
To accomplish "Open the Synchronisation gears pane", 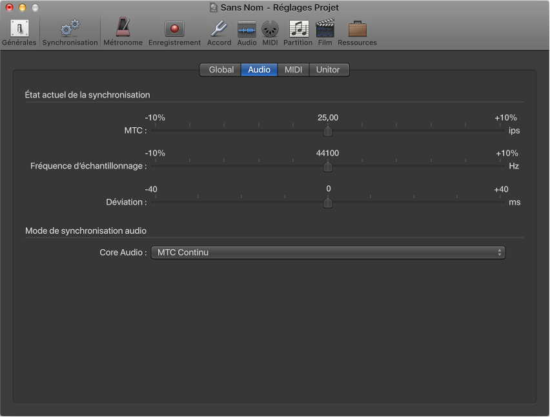I will [x=70, y=33].
